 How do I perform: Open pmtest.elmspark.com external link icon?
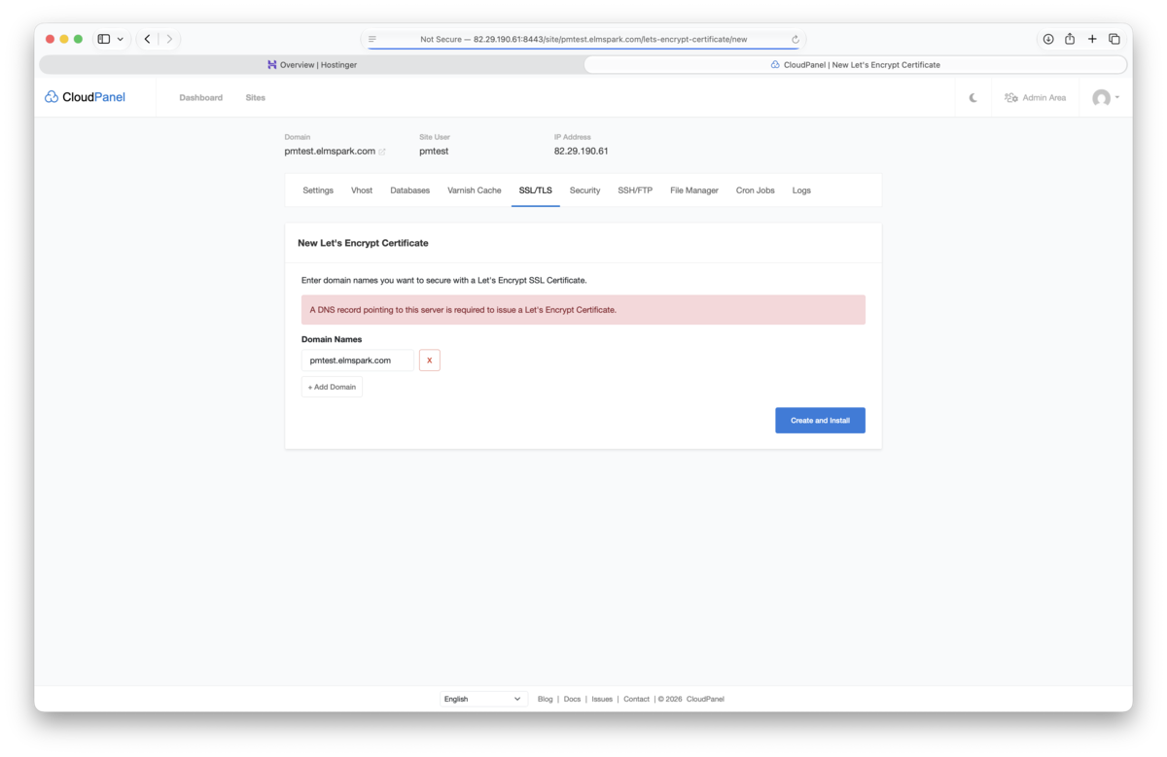(382, 152)
